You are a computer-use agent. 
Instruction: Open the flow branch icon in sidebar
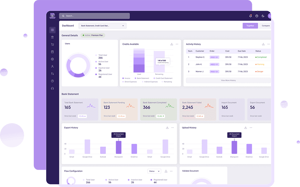pyautogui.click(x=52, y=74)
